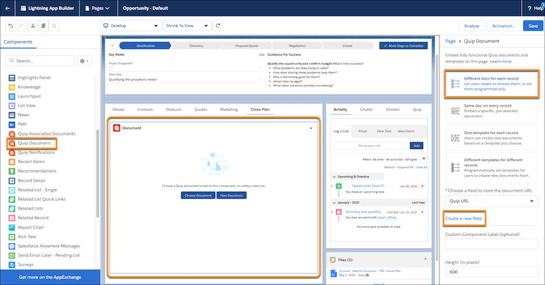Select the Qualification stage in the path

coord(145,46)
